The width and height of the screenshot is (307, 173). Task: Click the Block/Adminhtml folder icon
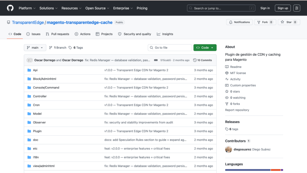click(x=29, y=79)
